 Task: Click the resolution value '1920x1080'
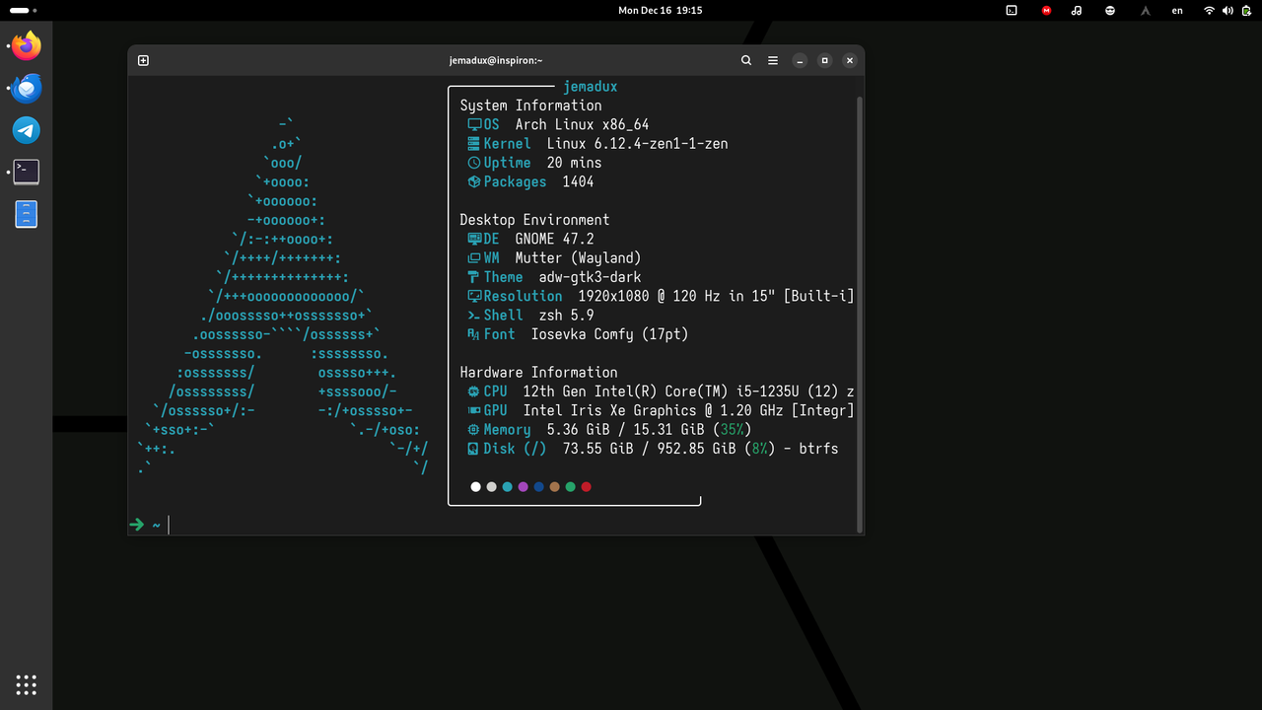tap(613, 296)
